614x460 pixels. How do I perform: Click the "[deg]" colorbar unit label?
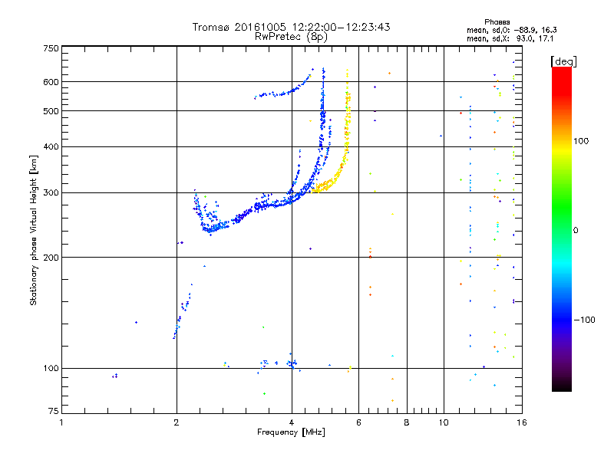[563, 61]
